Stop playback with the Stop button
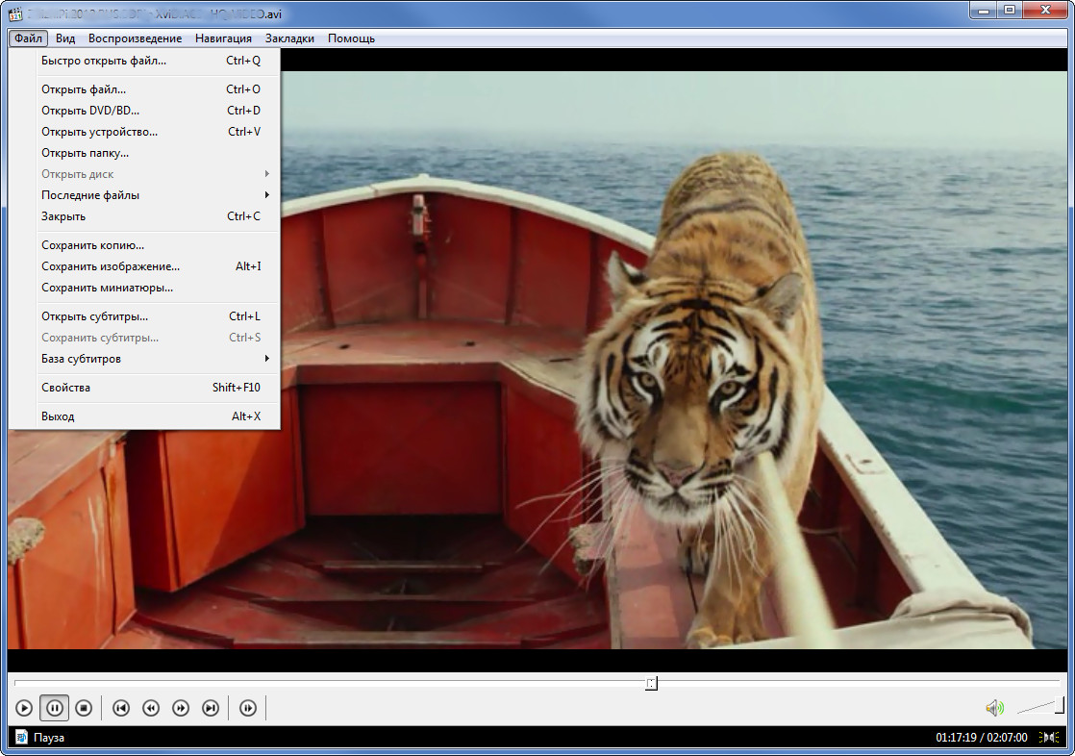Screen dimensions: 1075x756 click(x=84, y=708)
